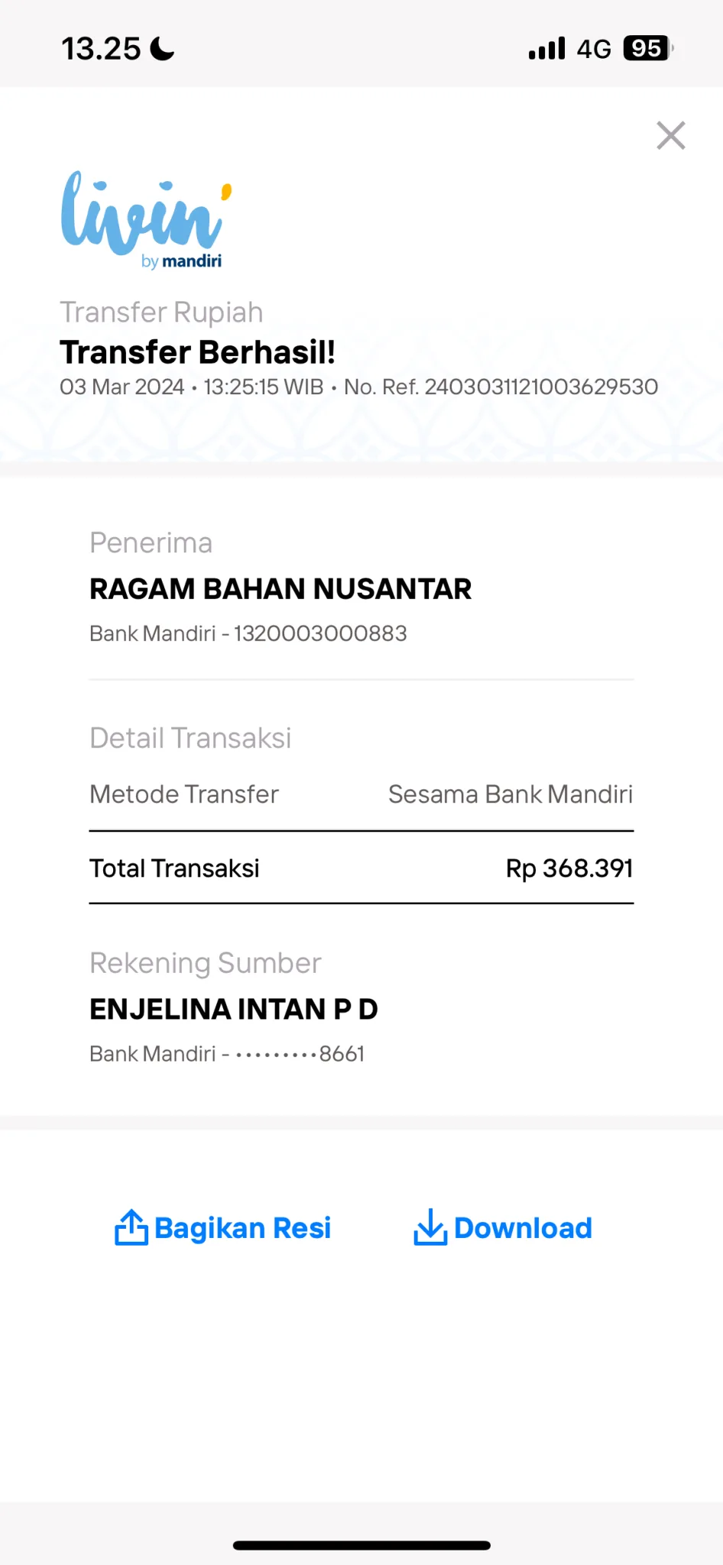The height and width of the screenshot is (1565, 723).
Task: Tap the Livin' by Mandiri logo
Action: 146,220
